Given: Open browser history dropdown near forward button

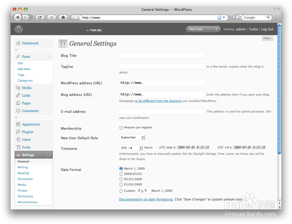Looking at the screenshot, I should (x=31, y=17).
